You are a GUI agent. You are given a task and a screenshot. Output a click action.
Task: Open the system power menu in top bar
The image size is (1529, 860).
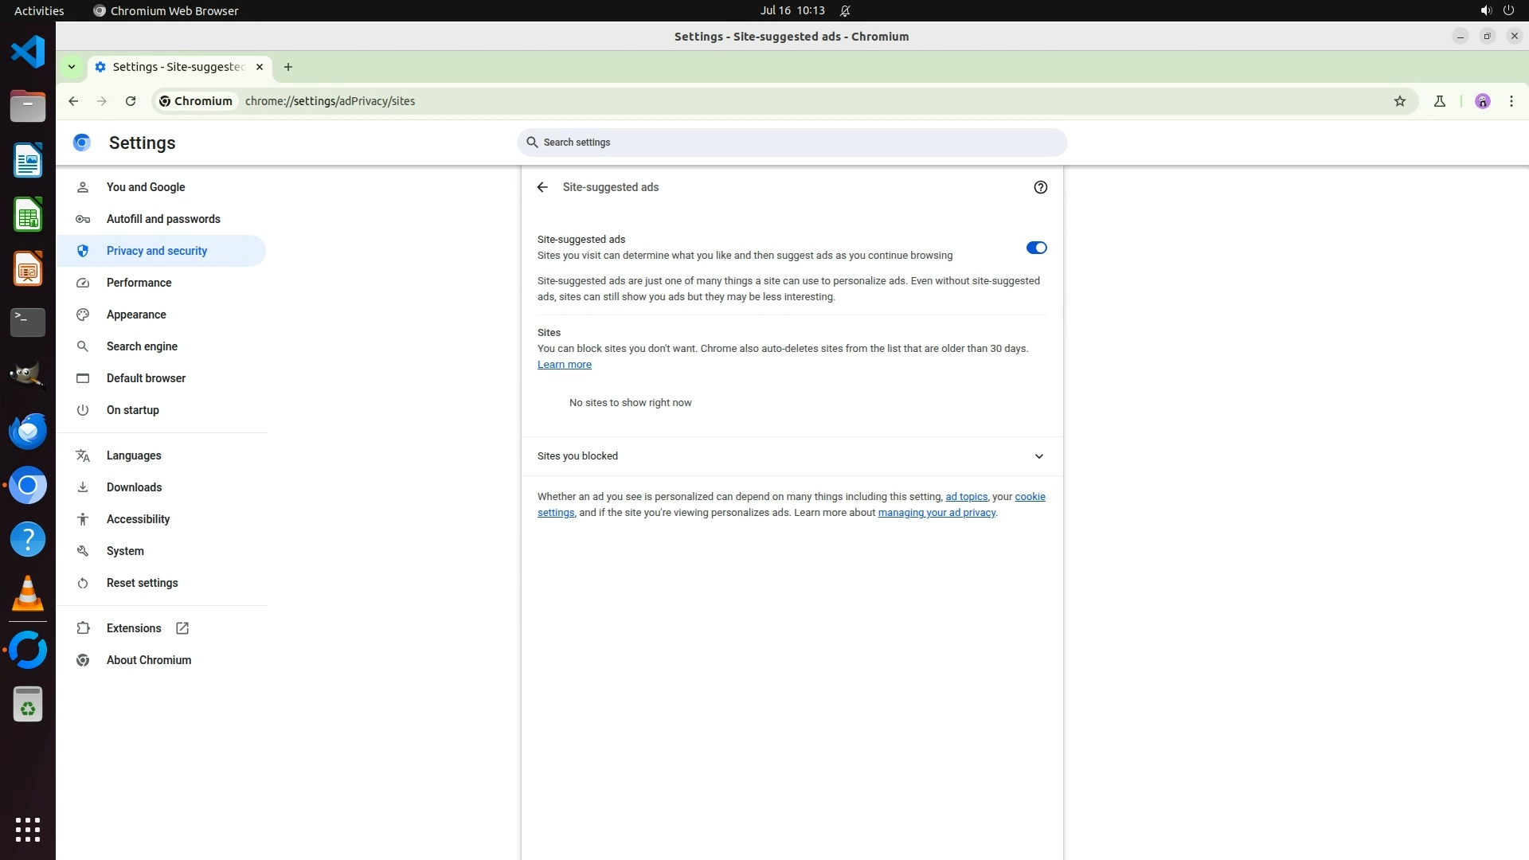(x=1508, y=10)
